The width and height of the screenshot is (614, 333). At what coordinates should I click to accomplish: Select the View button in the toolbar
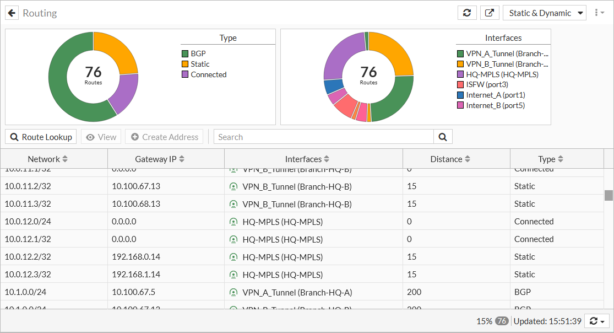[101, 136]
